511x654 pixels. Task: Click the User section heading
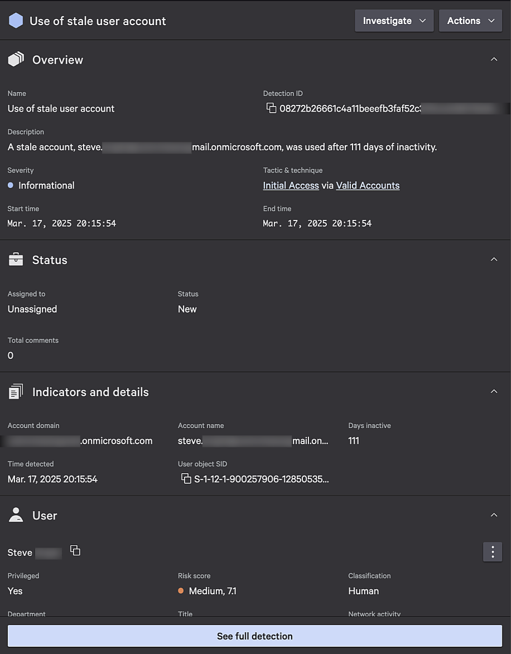[x=45, y=516]
